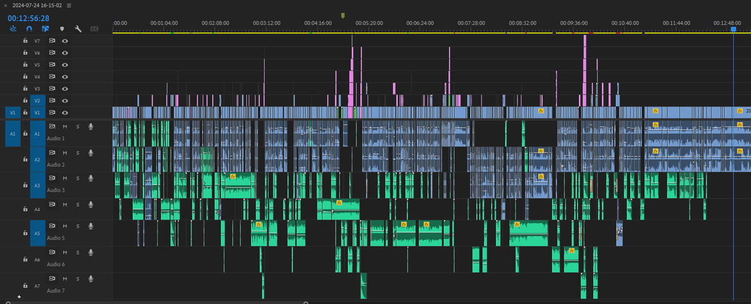Mute Audio 1 track with M
This screenshot has width=751, height=304.
[x=64, y=126]
